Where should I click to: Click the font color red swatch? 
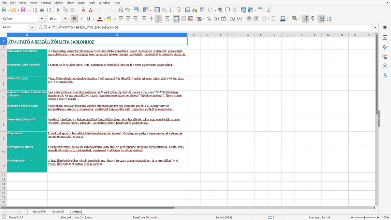click(x=100, y=19)
